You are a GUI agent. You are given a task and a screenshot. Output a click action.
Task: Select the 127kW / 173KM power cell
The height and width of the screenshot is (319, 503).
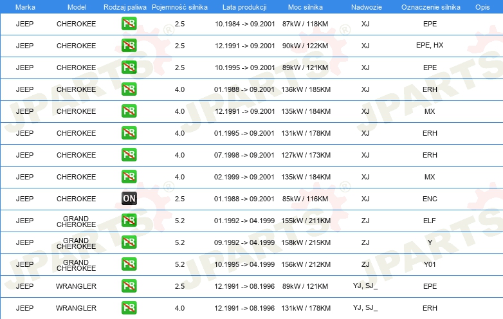[306, 155]
